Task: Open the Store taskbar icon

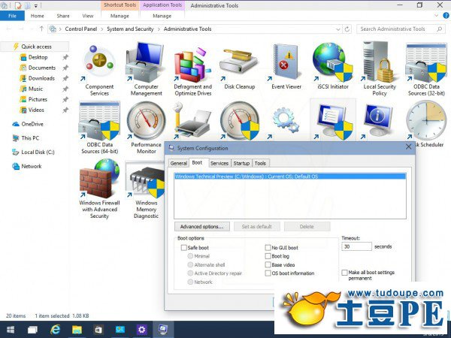Action: pyautogui.click(x=98, y=330)
